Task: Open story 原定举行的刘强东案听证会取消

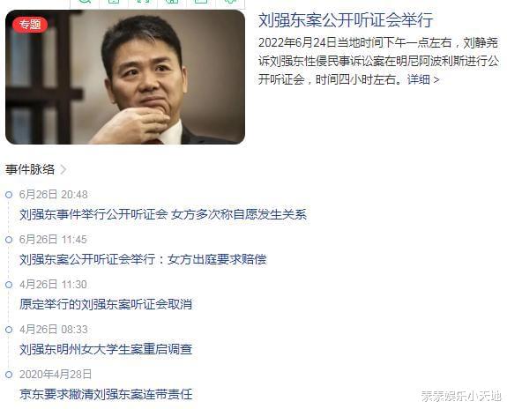Action: (x=106, y=304)
